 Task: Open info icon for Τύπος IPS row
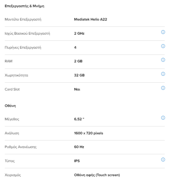click(x=163, y=159)
